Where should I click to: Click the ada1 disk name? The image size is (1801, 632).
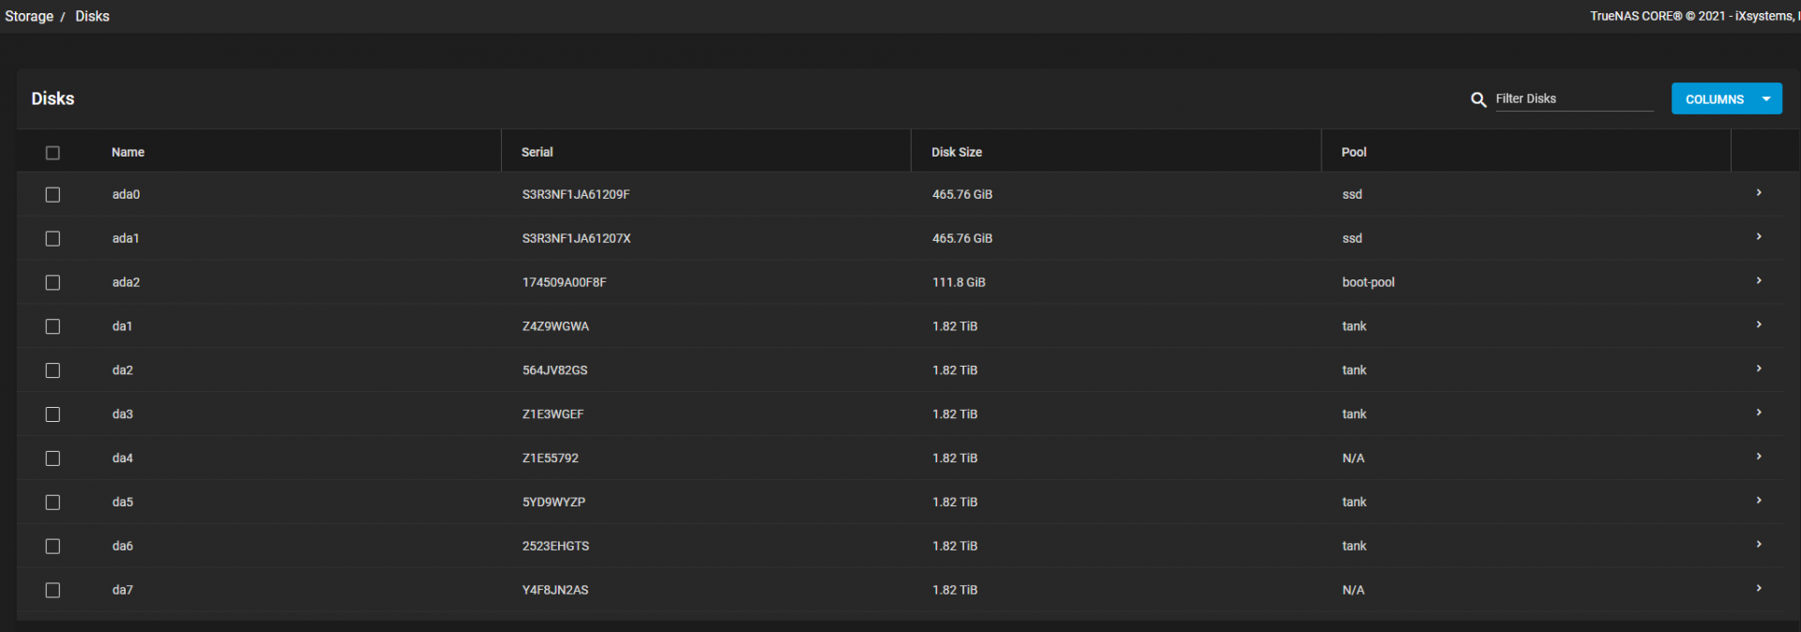pyautogui.click(x=126, y=239)
